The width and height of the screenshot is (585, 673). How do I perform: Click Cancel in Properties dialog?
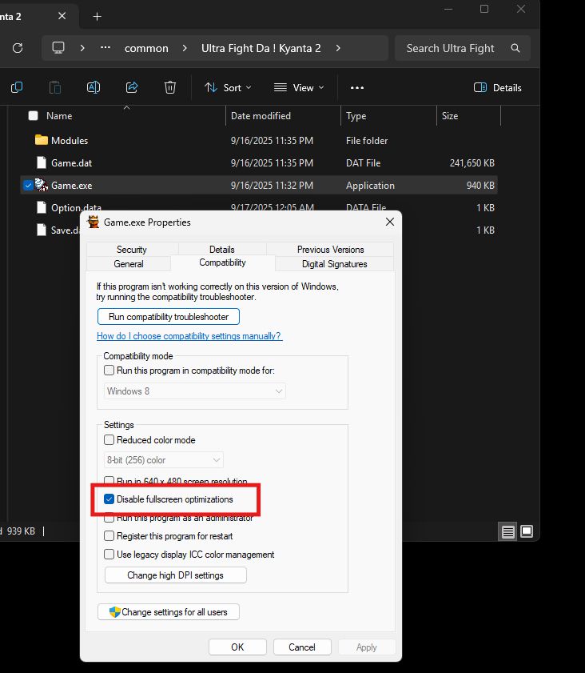(302, 647)
